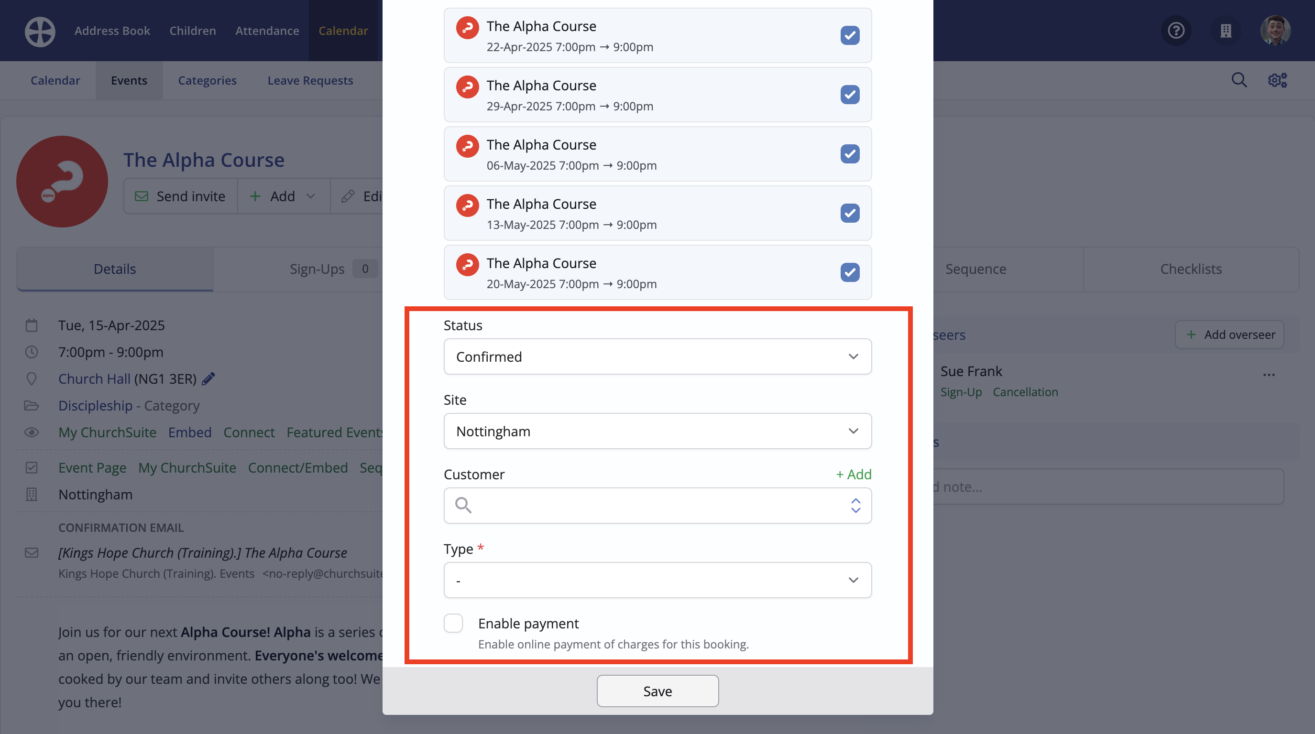Open the Leave Requests sub-tab
Image resolution: width=1315 pixels, height=734 pixels.
[310, 80]
